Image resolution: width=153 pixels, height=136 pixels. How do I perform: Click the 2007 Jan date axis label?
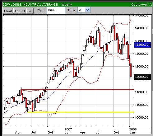pos(68,131)
